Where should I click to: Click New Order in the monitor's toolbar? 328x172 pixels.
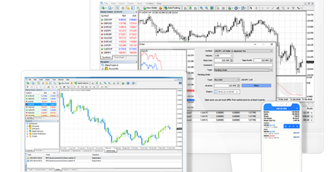coord(150,8)
